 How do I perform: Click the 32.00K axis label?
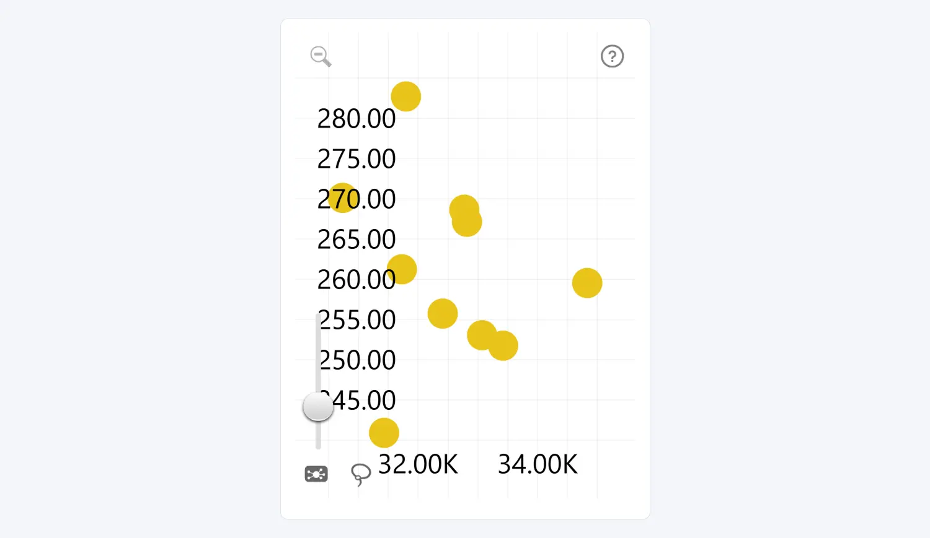point(418,464)
